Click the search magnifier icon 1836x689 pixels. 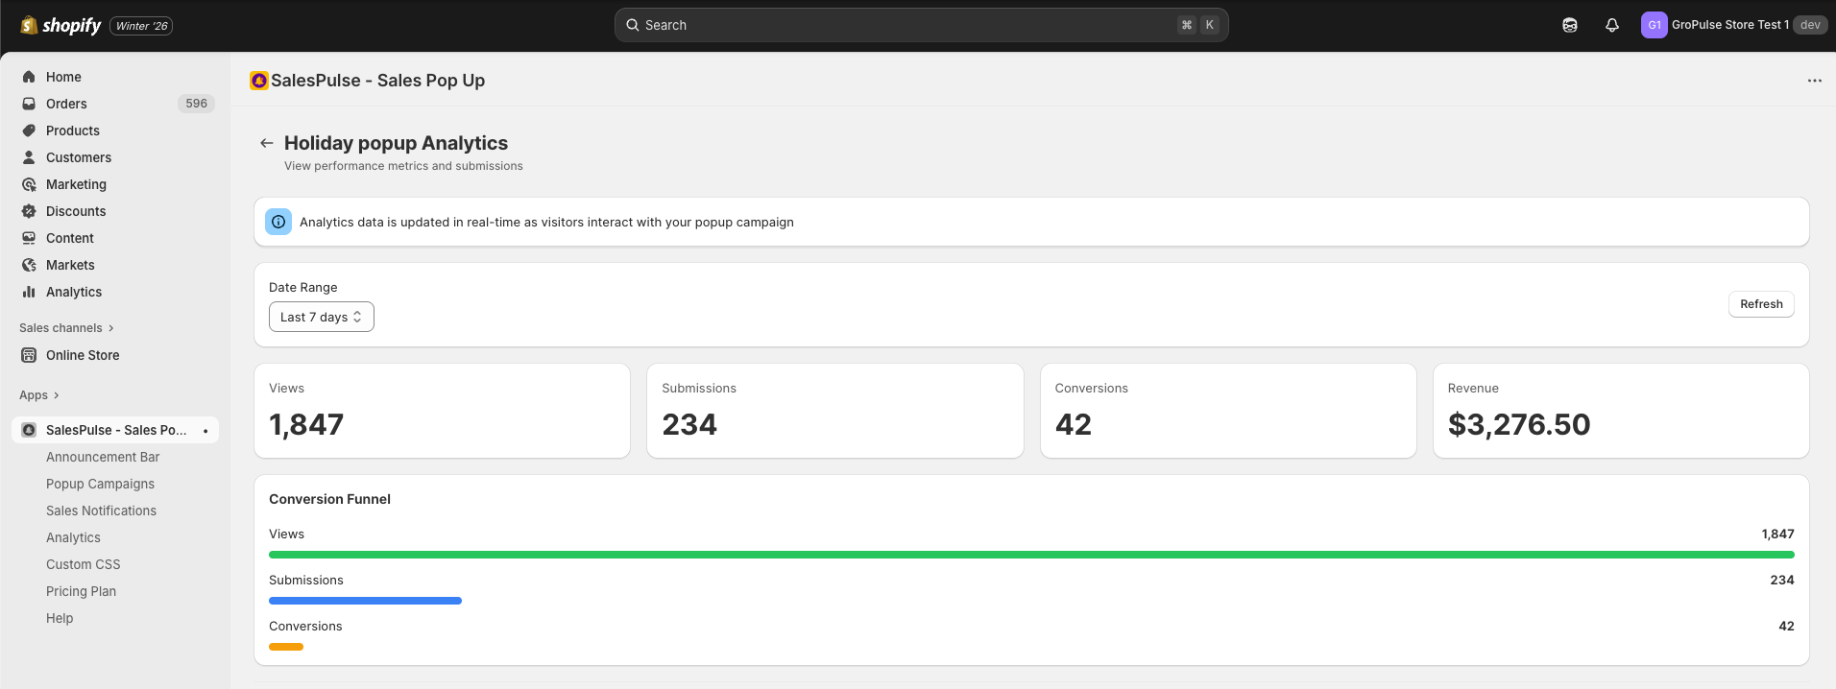(x=633, y=25)
